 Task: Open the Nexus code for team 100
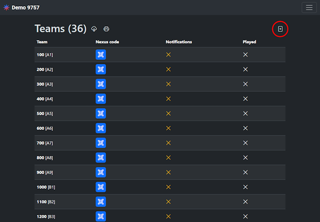[101, 55]
